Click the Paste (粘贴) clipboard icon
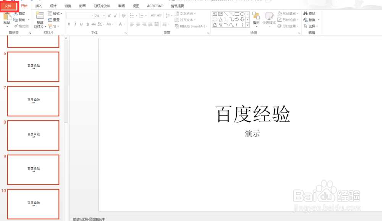382x221 pixels. point(7,16)
